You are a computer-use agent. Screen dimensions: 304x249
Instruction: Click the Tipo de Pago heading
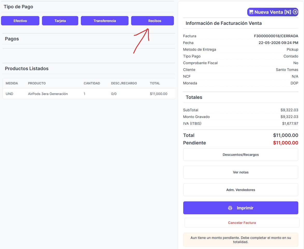tap(18, 6)
